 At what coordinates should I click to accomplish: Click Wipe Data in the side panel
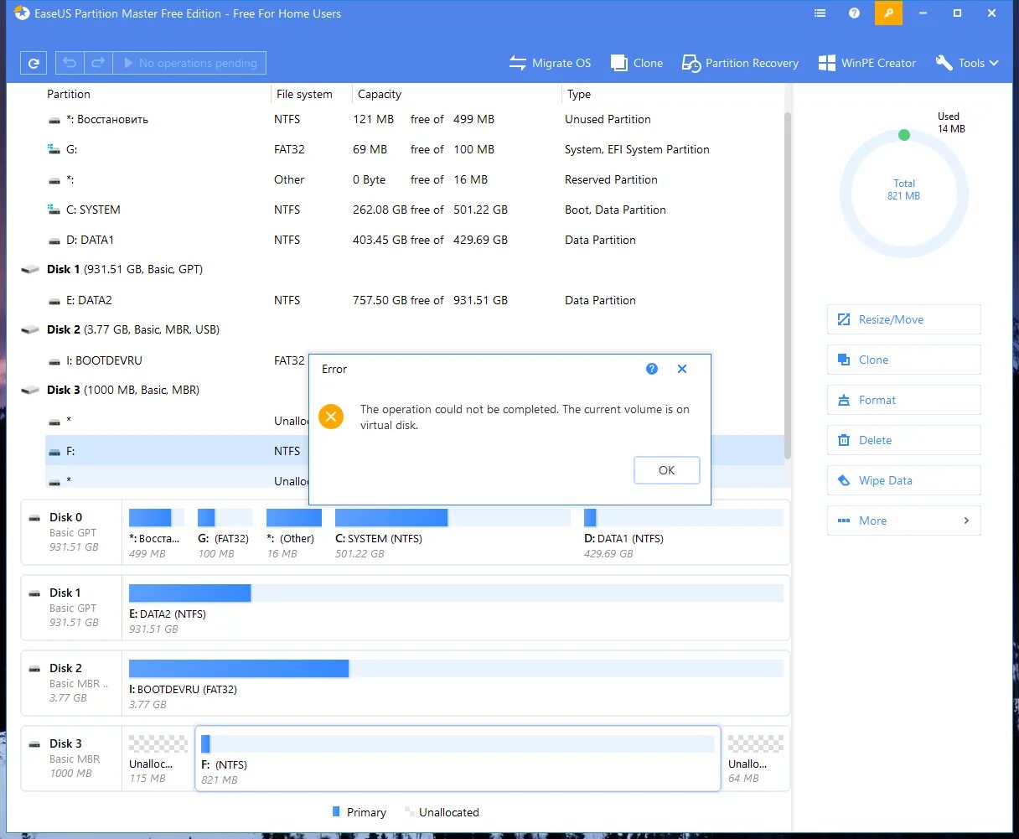click(903, 480)
